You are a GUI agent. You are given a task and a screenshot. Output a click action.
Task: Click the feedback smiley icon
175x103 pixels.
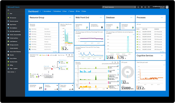click(145, 7)
